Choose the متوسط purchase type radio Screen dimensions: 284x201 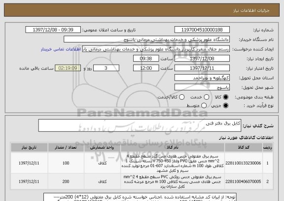(204, 105)
